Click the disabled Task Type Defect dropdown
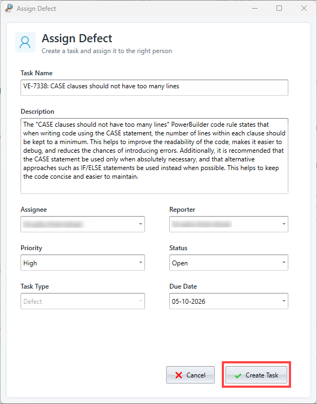 pyautogui.click(x=83, y=301)
